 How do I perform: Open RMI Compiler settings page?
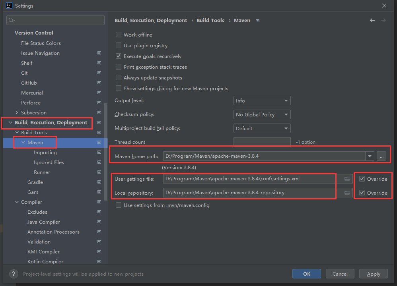pos(43,251)
